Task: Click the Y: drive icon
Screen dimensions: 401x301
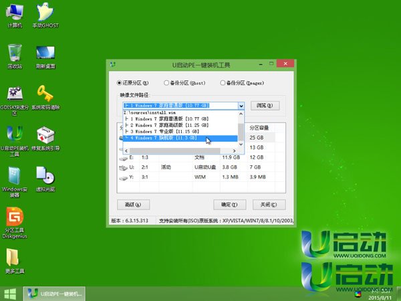Action: click(x=123, y=178)
